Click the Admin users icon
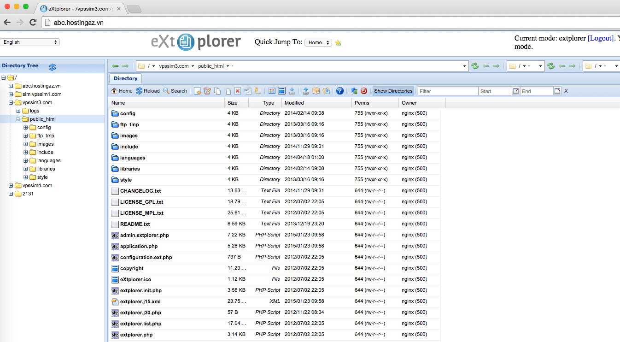The height and width of the screenshot is (342, 620). point(354,91)
